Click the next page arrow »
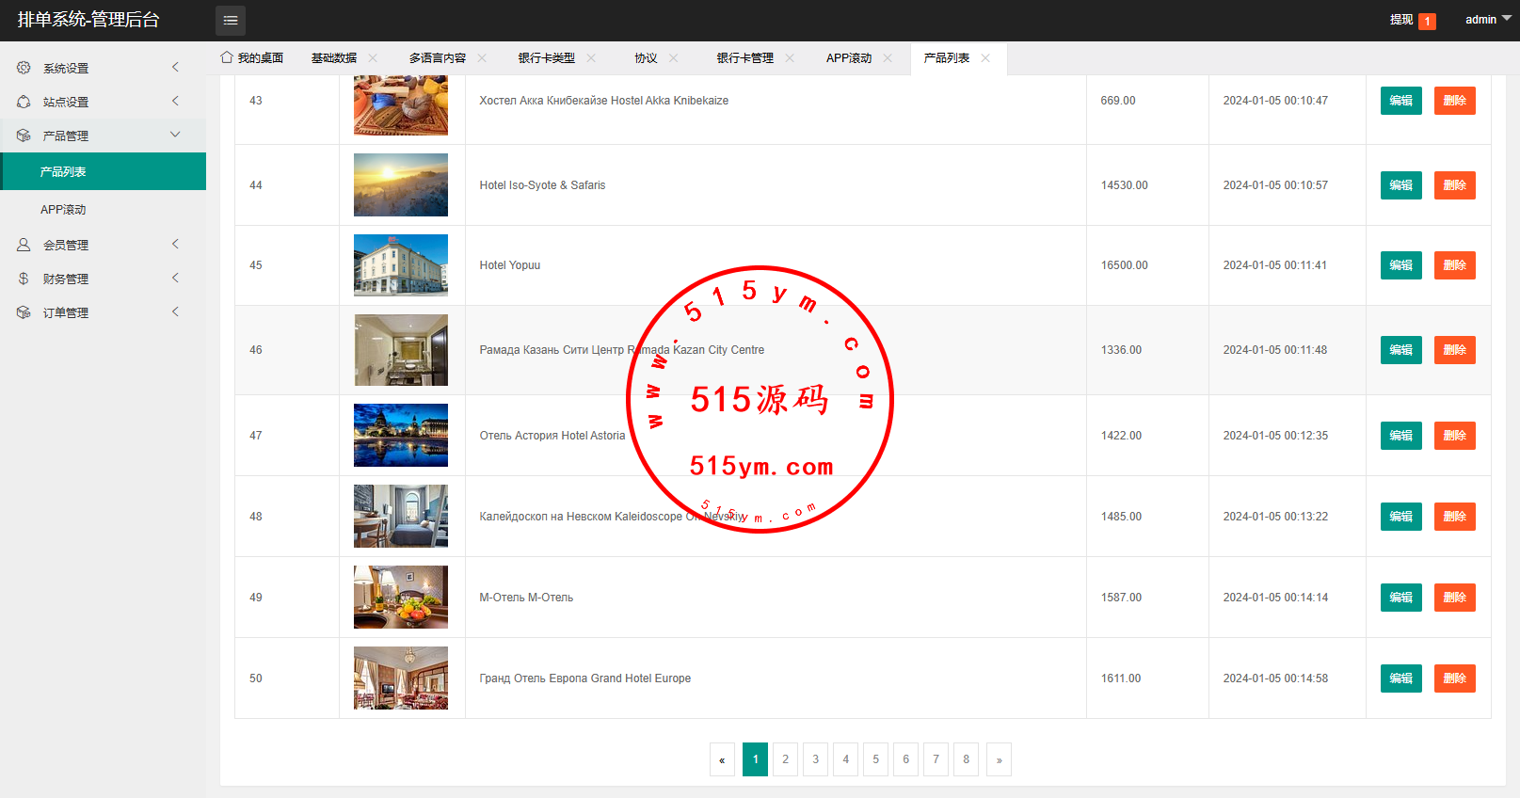The height and width of the screenshot is (798, 1520). point(999,759)
